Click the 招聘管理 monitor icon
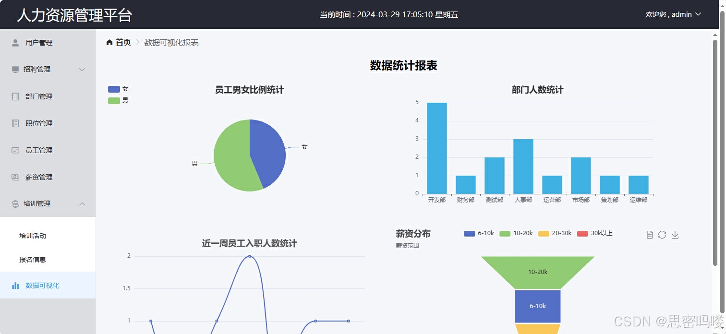 coord(15,70)
